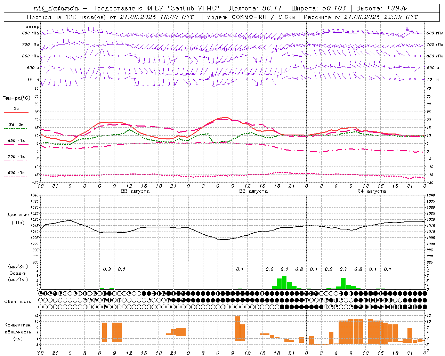Click the (мм/1ч.) unit label

pos(18,280)
